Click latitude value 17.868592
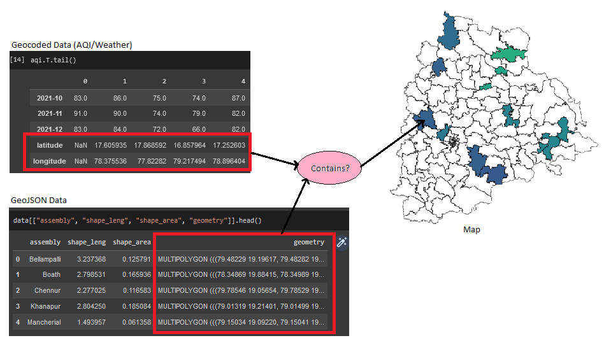 point(150,145)
